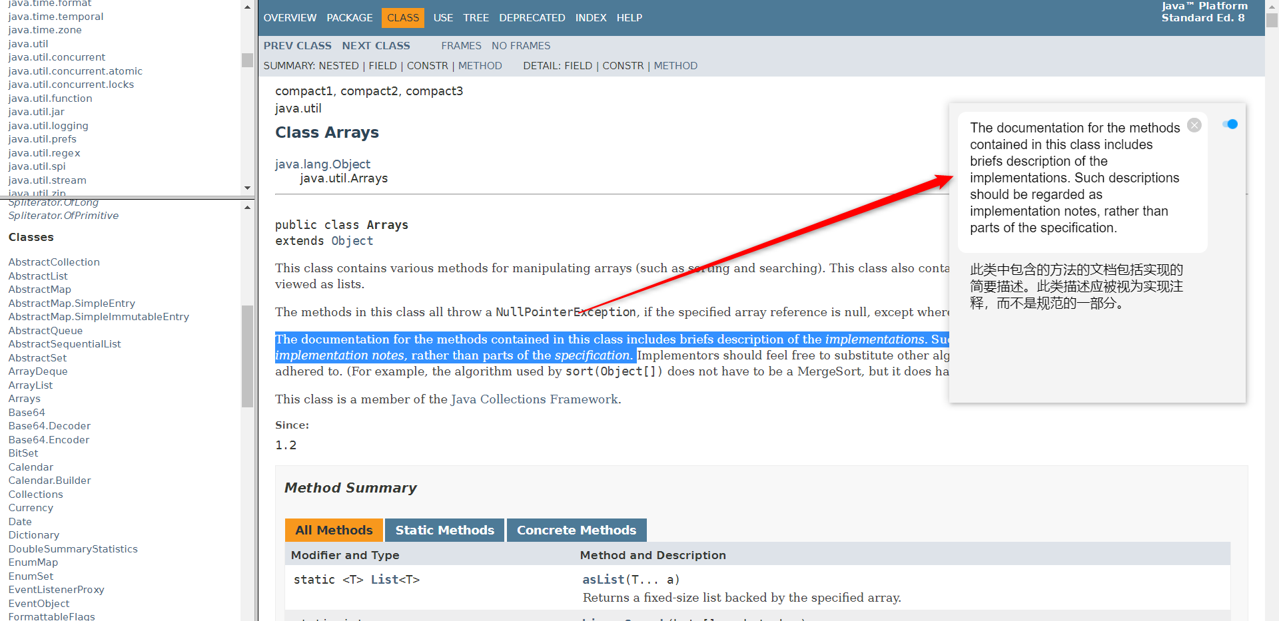
Task: Select the Static Methods tab
Action: click(x=445, y=530)
